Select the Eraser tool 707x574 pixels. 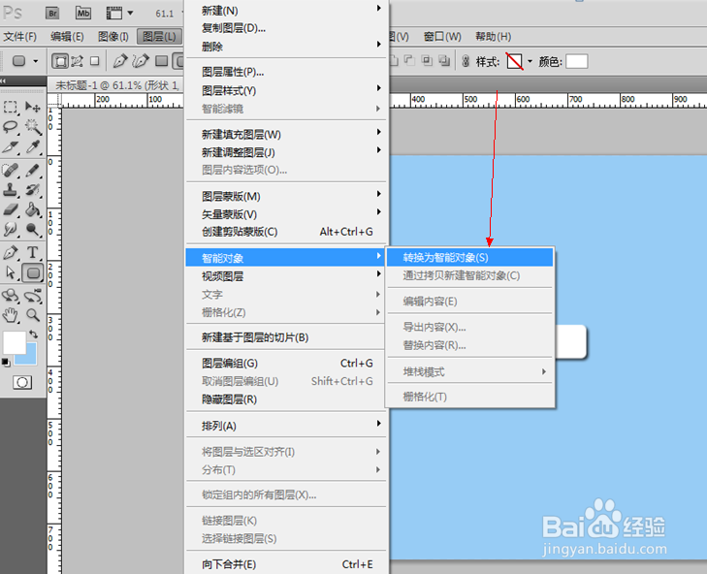(10, 210)
